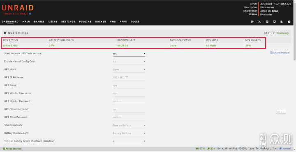
Task: Click the UPS Name field
Action: [x=129, y=85]
